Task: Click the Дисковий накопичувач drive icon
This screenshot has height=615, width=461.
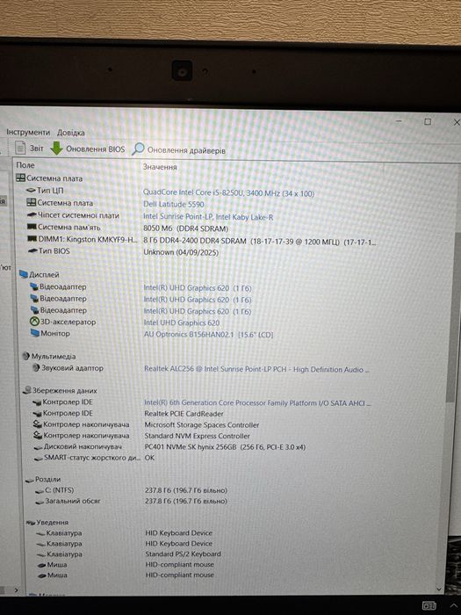Action: click(38, 447)
